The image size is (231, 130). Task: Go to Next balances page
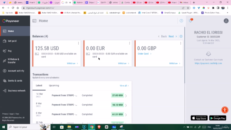[173, 36]
